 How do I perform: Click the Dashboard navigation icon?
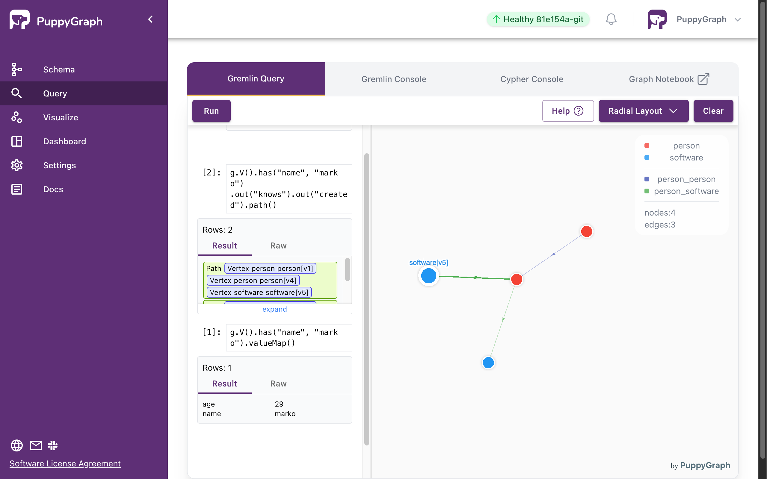(x=16, y=141)
